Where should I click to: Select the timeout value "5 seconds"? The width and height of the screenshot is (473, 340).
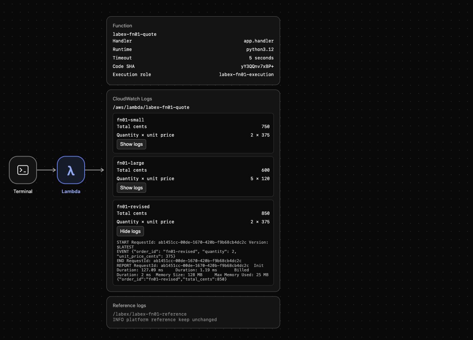coord(261,58)
